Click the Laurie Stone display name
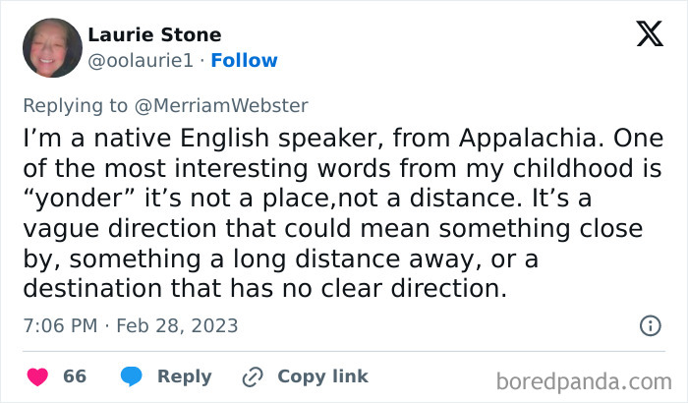This screenshot has width=688, height=403. tap(154, 35)
